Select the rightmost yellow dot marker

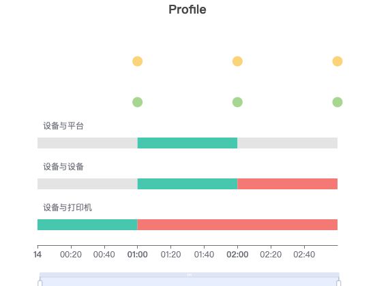pyautogui.click(x=337, y=61)
